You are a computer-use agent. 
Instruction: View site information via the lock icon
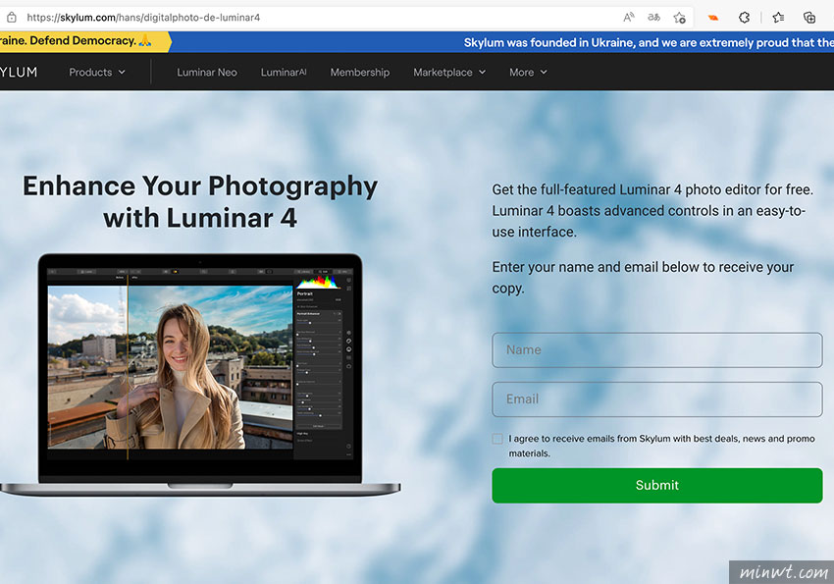12,18
